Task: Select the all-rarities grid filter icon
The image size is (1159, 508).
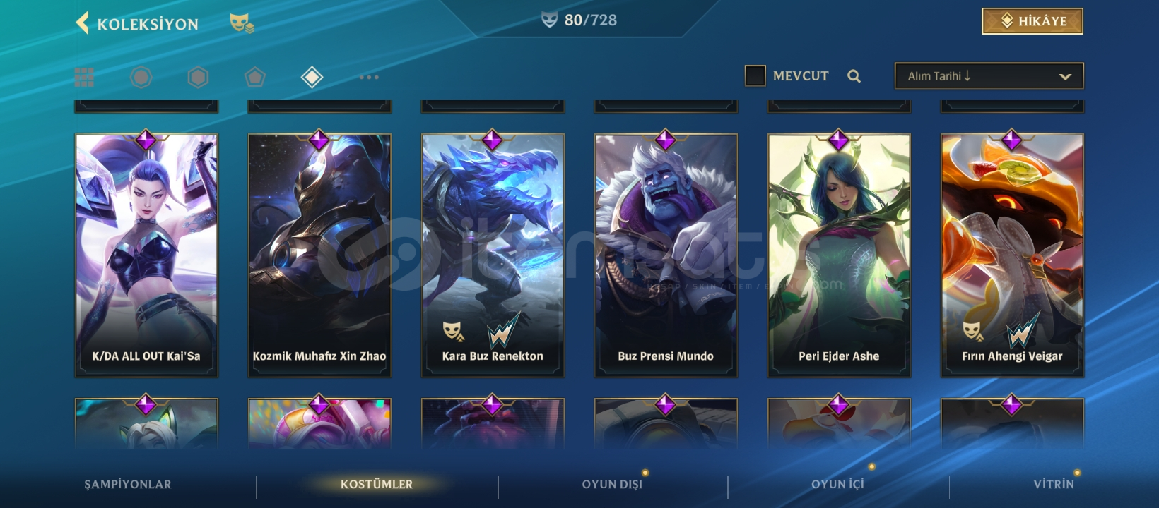Action: [84, 77]
